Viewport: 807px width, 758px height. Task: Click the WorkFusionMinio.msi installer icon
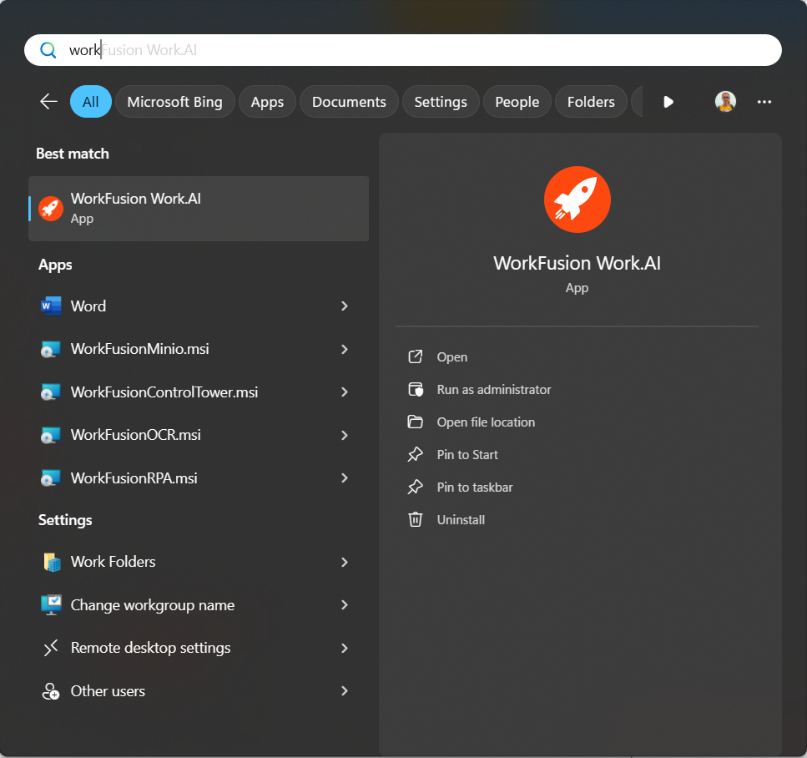pyautogui.click(x=51, y=349)
